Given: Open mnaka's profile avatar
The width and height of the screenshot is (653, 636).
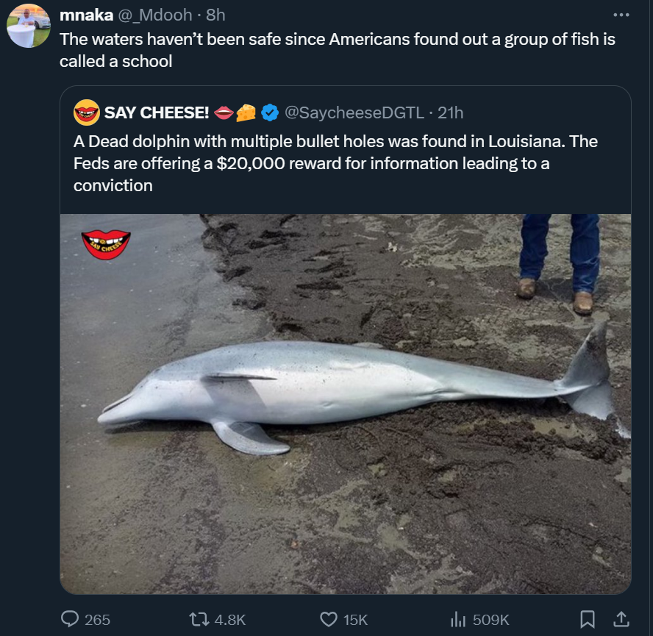Looking at the screenshot, I should point(29,26).
